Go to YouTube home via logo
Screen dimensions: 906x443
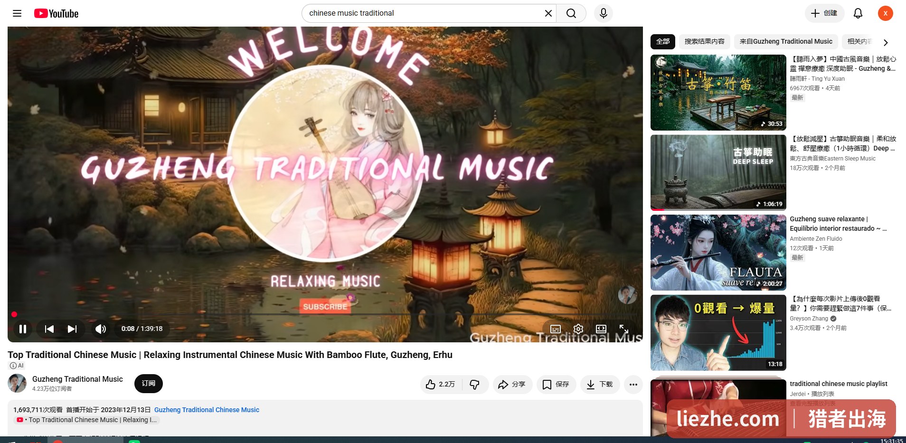pos(56,13)
